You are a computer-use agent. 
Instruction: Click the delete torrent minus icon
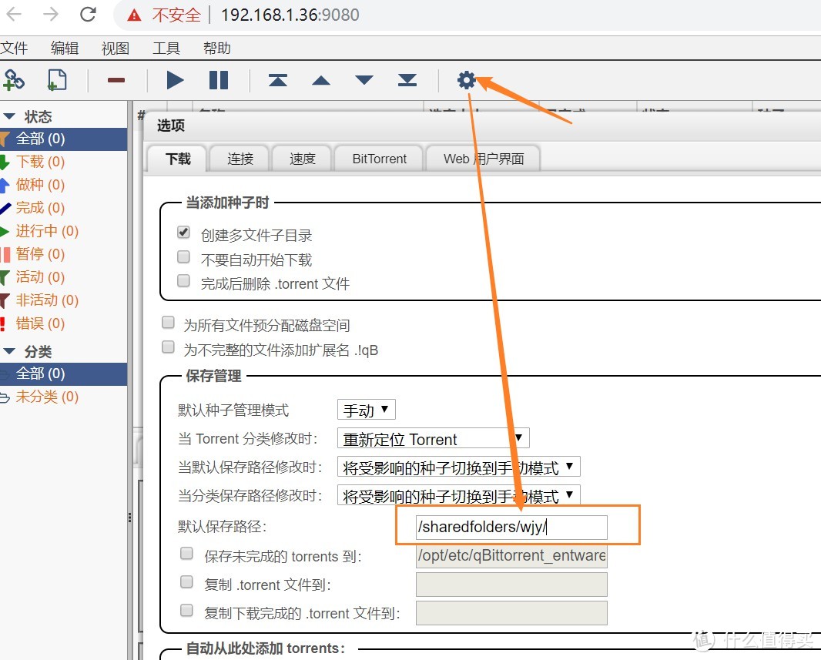pyautogui.click(x=116, y=80)
